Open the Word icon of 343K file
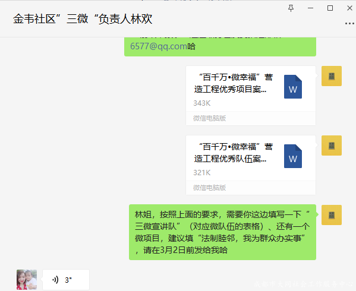356x291 pixels. coord(293,87)
